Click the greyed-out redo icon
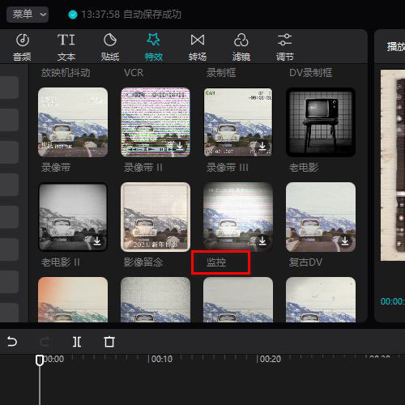This screenshot has width=405, height=405. (45, 342)
